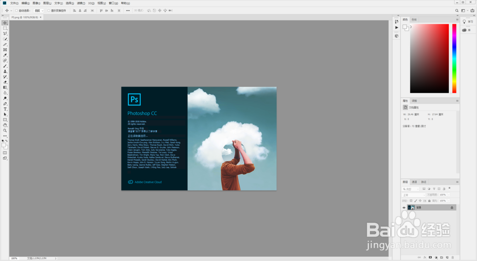This screenshot has width=477, height=261.
Task: Toggle the layer filter on/off switch
Action: pos(449,188)
